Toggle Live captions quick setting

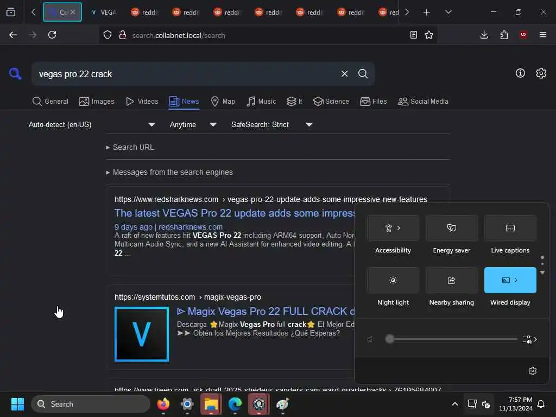(x=510, y=228)
